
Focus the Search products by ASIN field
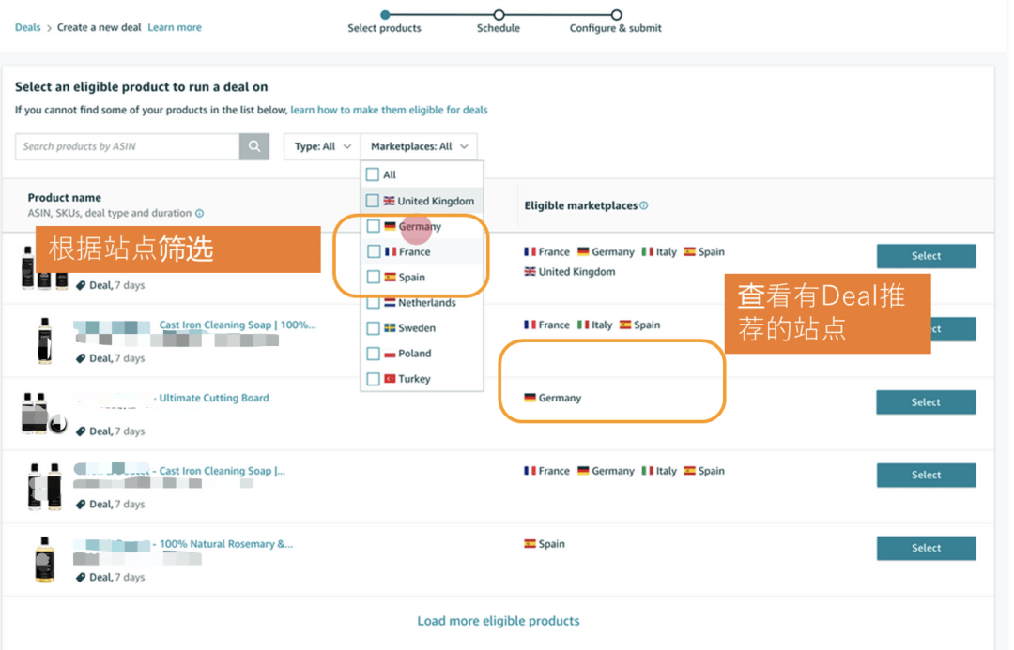[127, 146]
